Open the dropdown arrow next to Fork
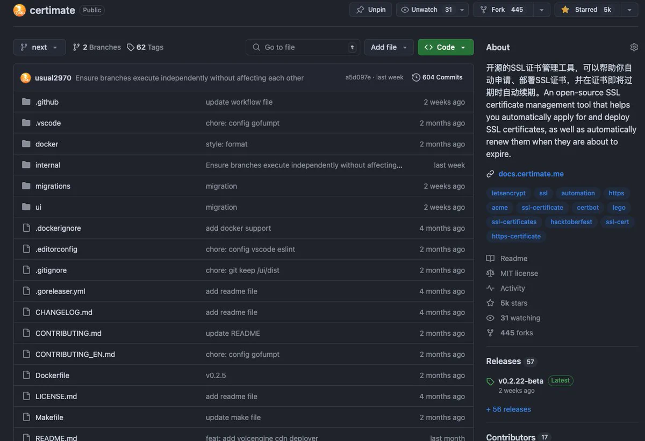This screenshot has height=441, width=645. coord(541,10)
